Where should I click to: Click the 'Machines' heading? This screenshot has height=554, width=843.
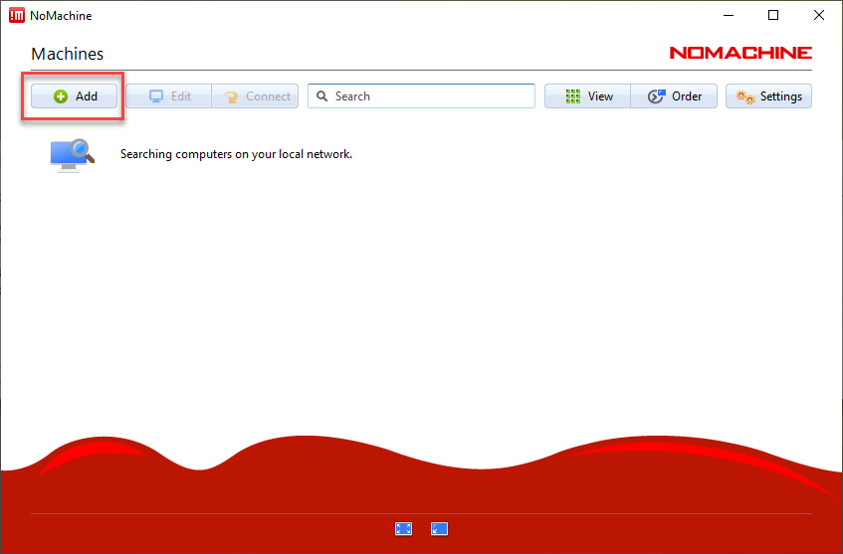click(68, 54)
